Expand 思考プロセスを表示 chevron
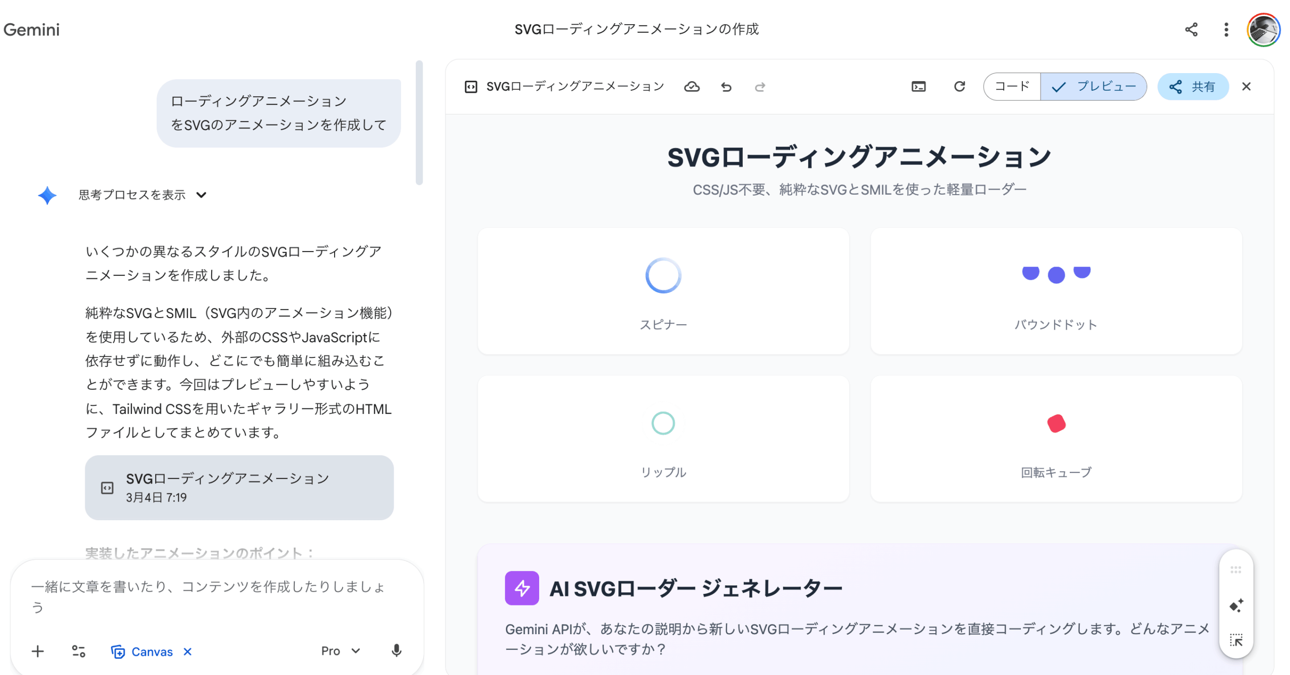Screen dimensions: 1290x675 point(201,195)
